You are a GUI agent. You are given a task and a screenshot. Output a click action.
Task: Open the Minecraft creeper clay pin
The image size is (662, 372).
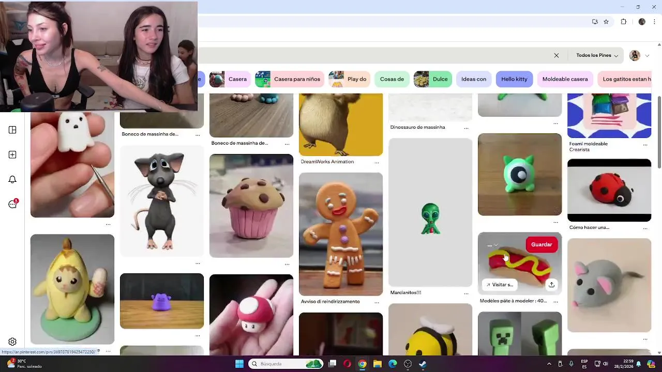click(x=520, y=334)
